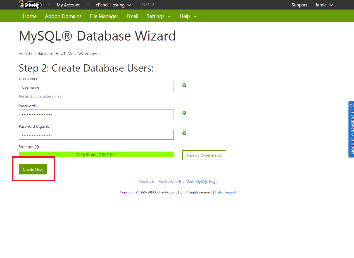Click the 'Added the database' confirmation text
354x258 pixels.
[60, 54]
